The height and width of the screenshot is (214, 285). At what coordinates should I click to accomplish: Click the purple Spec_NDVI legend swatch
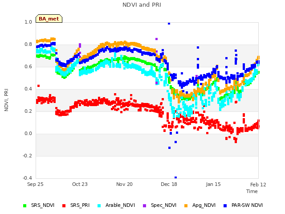[144, 206]
